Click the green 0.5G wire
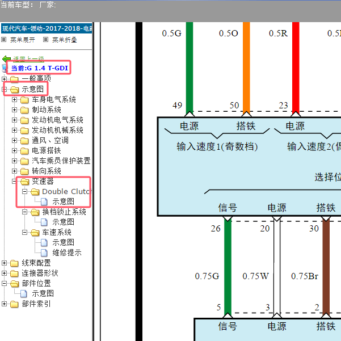This screenshot has height=341, width=341. [x=190, y=68]
